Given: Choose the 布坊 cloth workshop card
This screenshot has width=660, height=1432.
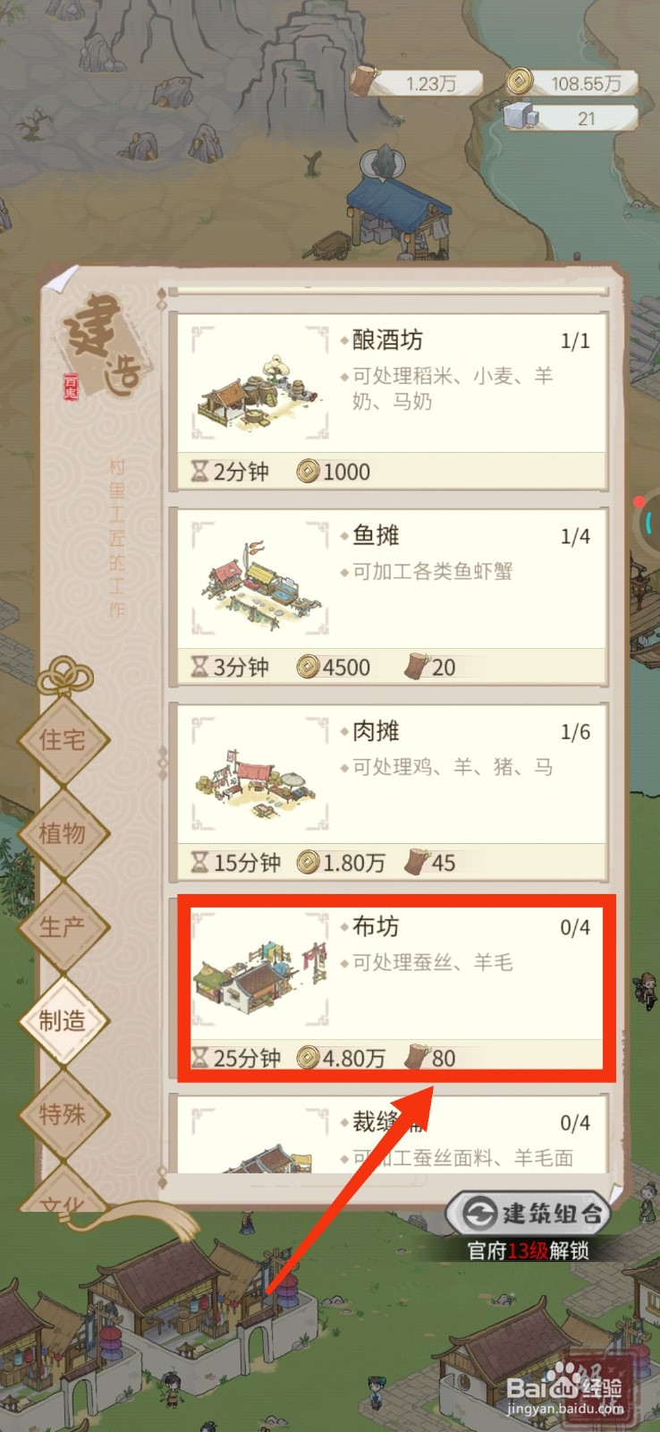Looking at the screenshot, I should pos(392,987).
